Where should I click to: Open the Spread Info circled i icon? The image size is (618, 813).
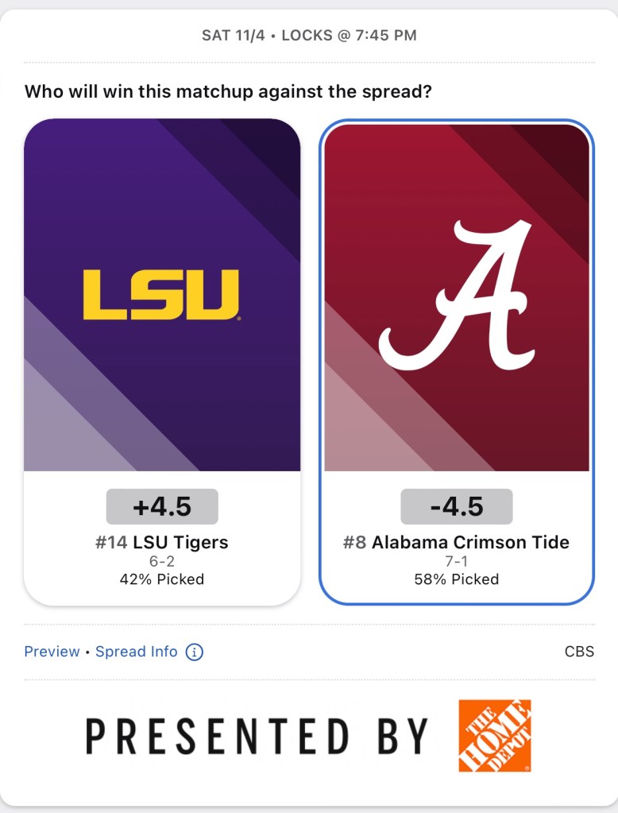click(x=194, y=652)
